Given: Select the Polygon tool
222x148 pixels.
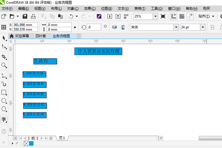Looking at the screenshot, I should 4,109.
